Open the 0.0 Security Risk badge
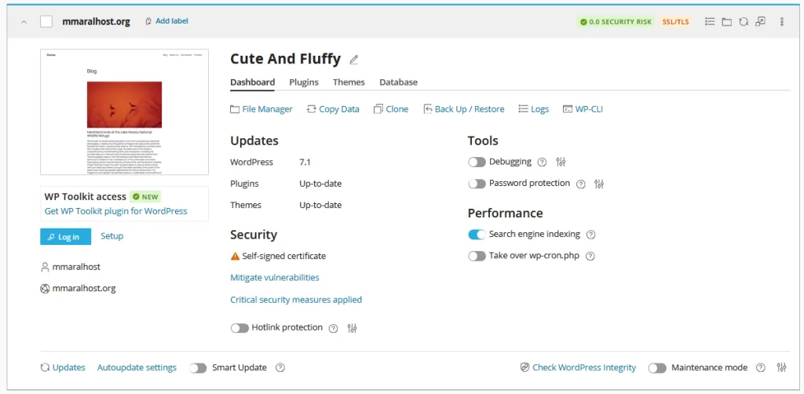The width and height of the screenshot is (804, 394). [x=616, y=22]
